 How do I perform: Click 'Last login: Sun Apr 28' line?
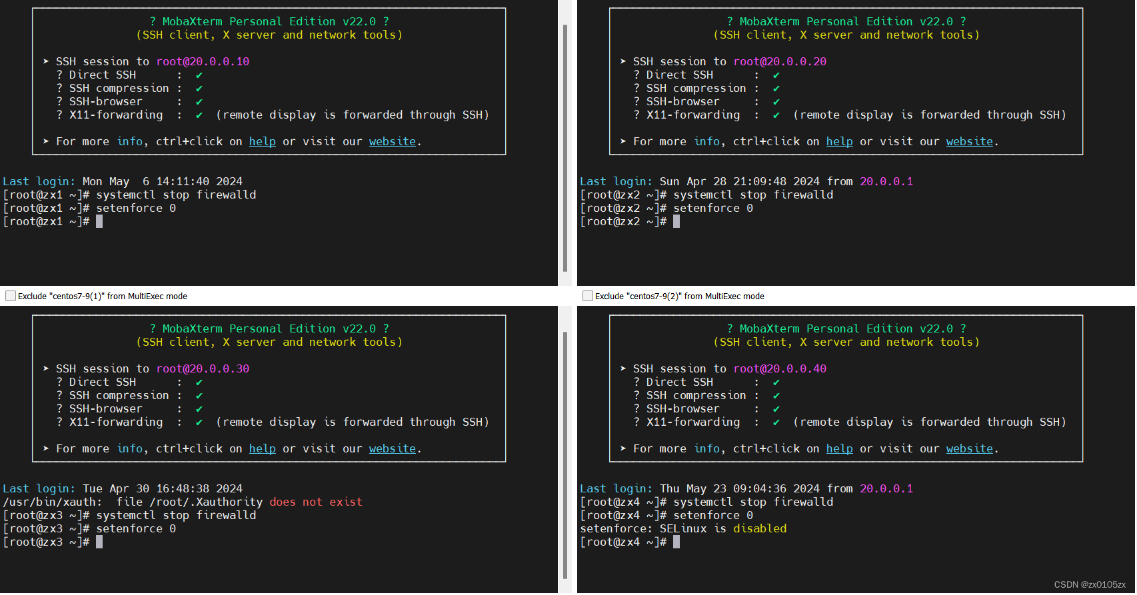point(746,182)
